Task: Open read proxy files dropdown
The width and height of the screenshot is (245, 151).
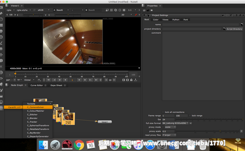Action: point(169,135)
